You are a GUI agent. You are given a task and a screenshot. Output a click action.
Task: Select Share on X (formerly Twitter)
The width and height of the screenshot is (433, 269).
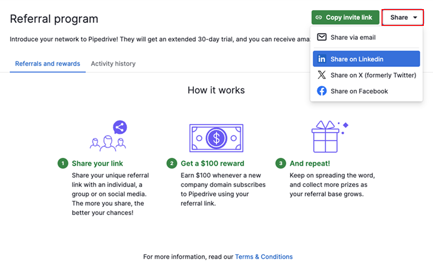click(373, 75)
